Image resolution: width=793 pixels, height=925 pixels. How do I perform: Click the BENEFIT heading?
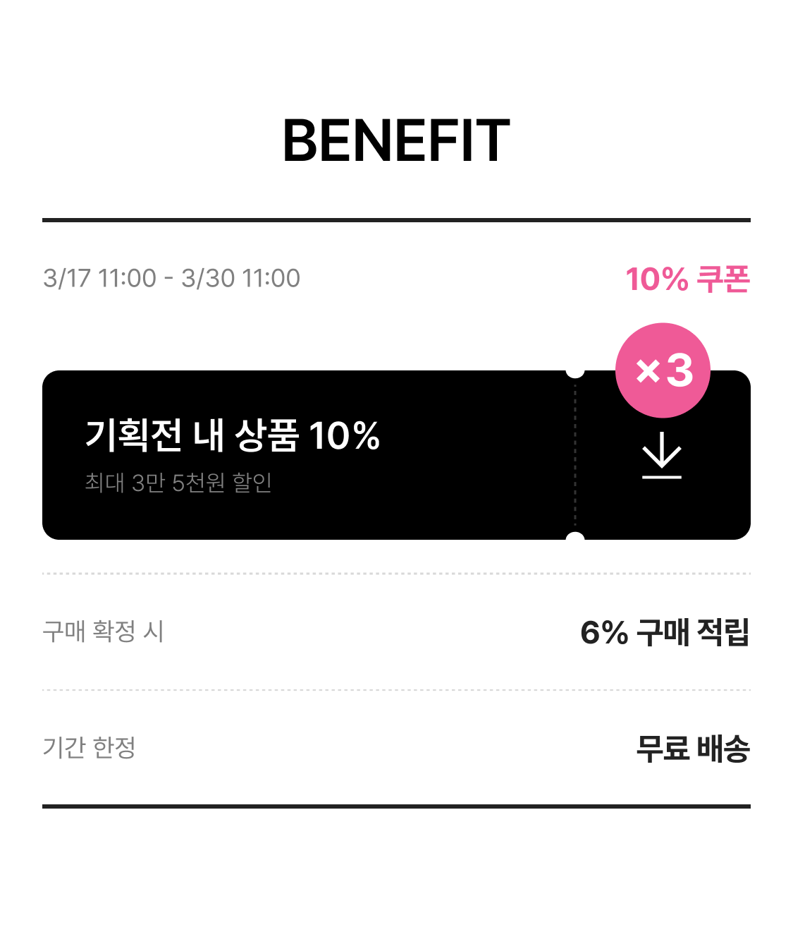[x=396, y=140]
